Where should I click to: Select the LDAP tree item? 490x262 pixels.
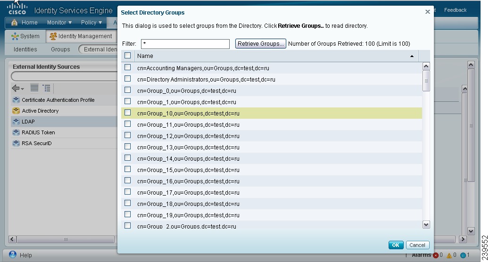[x=28, y=122]
